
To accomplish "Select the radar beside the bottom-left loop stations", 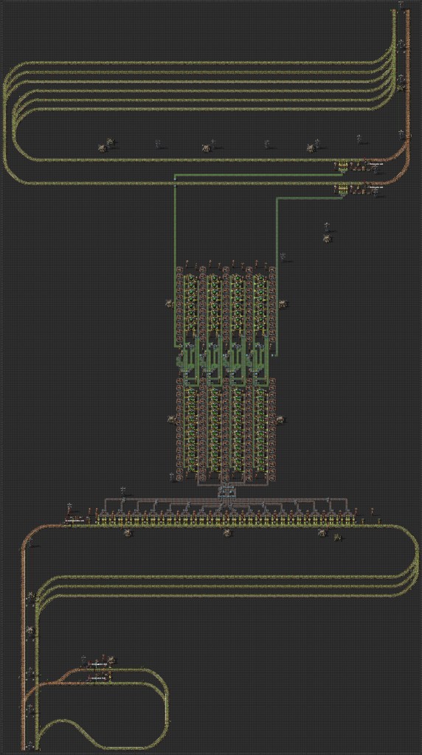I will coord(111,658).
